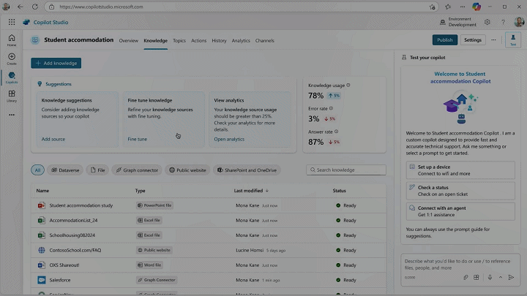This screenshot has height=296, width=527.
Task: Switch to the Topics tab
Action: coord(179,41)
